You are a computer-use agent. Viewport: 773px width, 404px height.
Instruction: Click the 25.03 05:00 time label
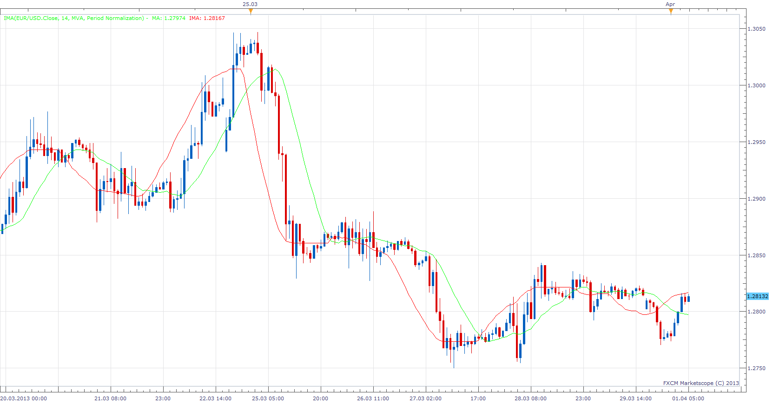[268, 398]
